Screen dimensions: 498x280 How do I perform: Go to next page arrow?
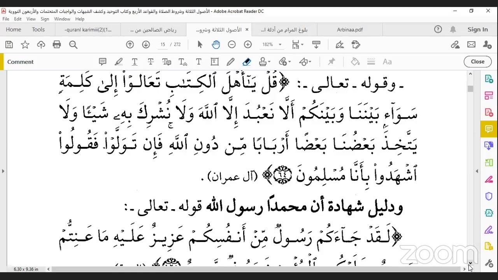tap(146, 45)
